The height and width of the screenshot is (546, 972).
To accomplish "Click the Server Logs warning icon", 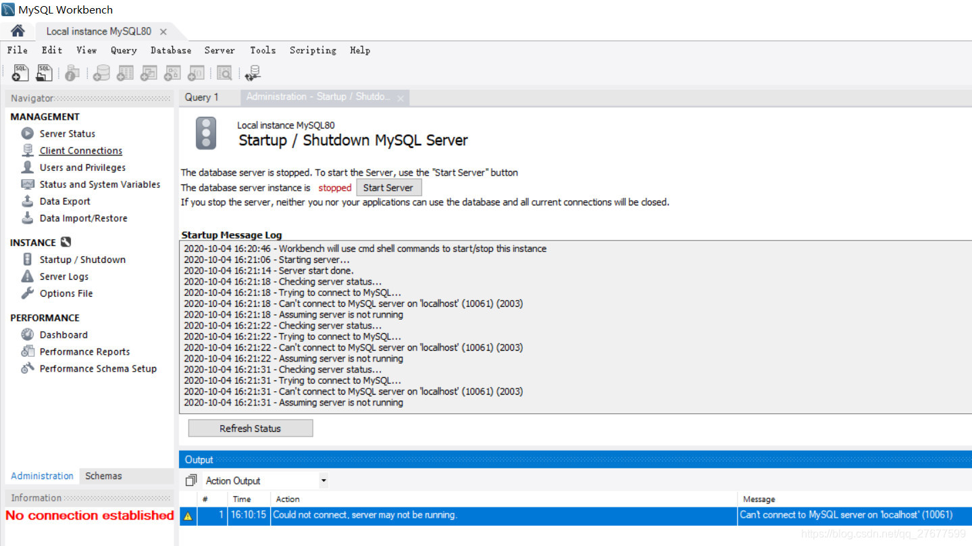I will coord(27,276).
